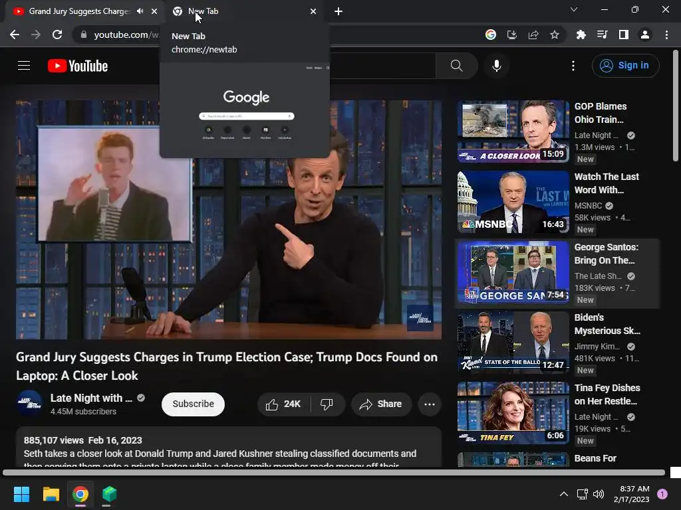Click Sign in button
This screenshot has width=681, height=510.
point(625,66)
